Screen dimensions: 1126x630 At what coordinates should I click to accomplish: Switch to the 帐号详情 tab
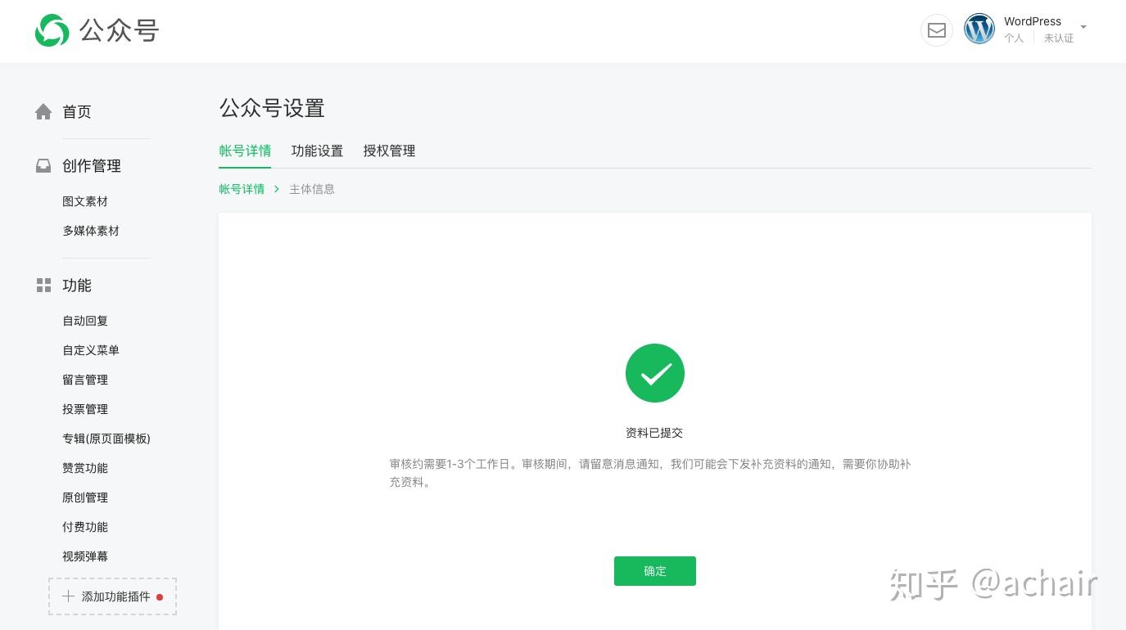(245, 151)
